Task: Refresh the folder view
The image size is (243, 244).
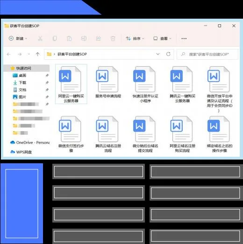Action: coord(168,54)
